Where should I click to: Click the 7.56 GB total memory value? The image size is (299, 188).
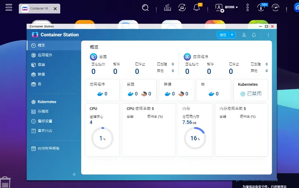(x=189, y=122)
